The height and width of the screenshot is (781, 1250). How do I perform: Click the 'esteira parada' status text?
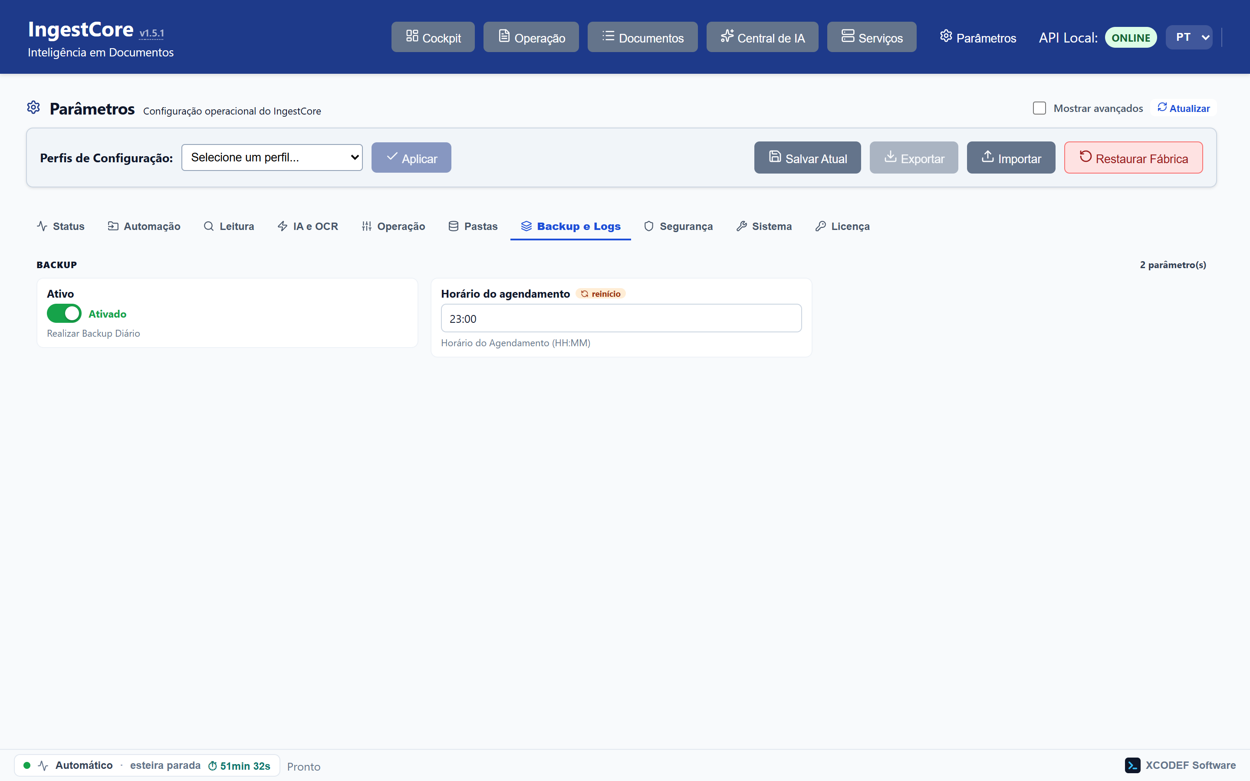point(165,765)
